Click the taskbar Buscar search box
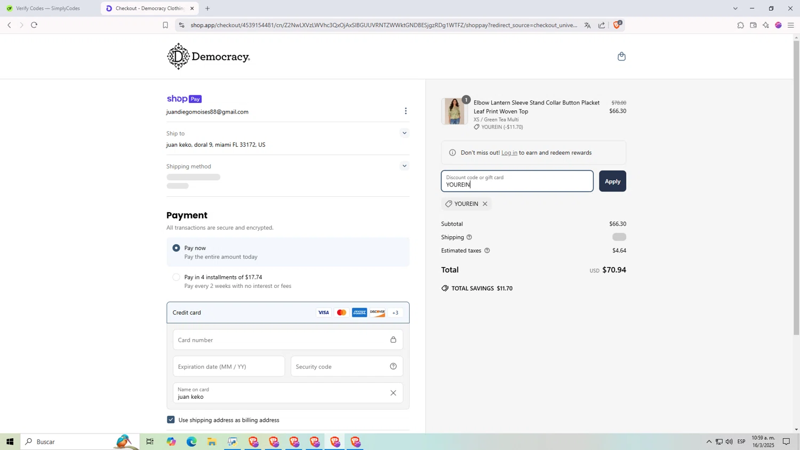The width and height of the screenshot is (800, 450). pyautogui.click(x=80, y=441)
